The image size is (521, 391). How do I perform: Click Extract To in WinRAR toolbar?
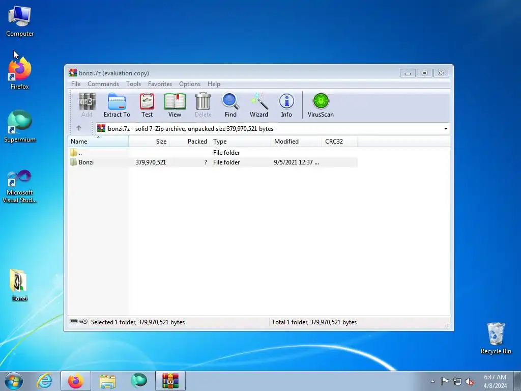[x=117, y=105]
